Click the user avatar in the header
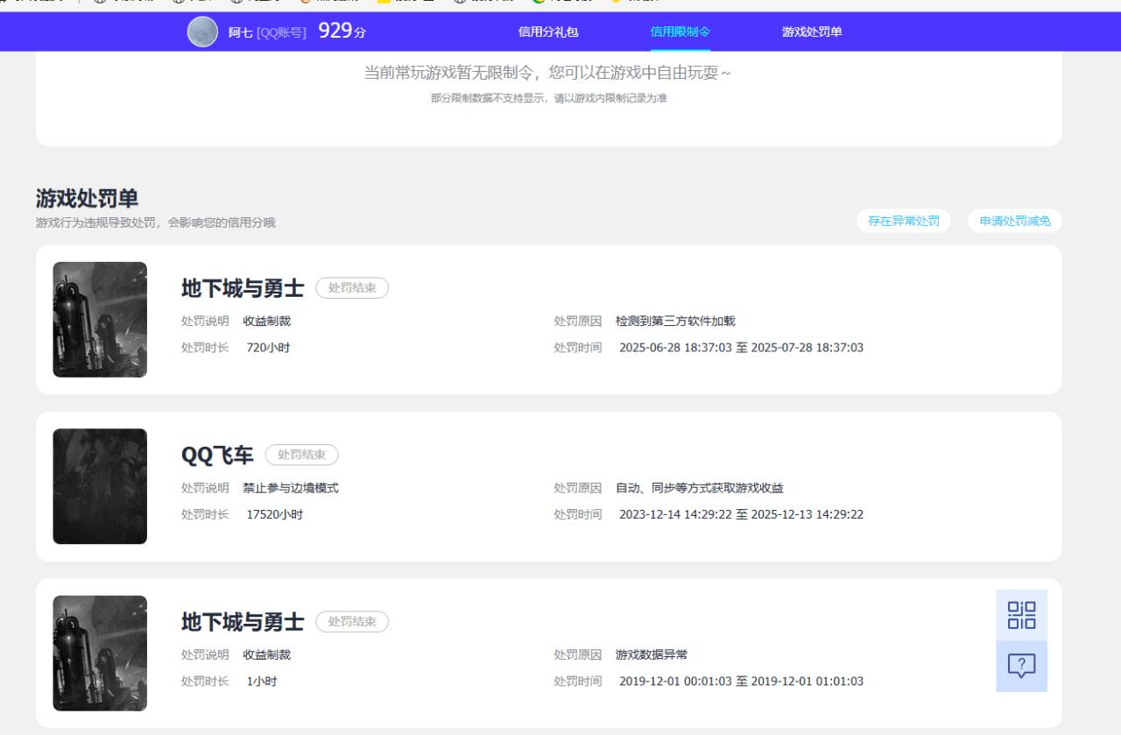Viewport: 1121px width, 735px height. (x=202, y=32)
